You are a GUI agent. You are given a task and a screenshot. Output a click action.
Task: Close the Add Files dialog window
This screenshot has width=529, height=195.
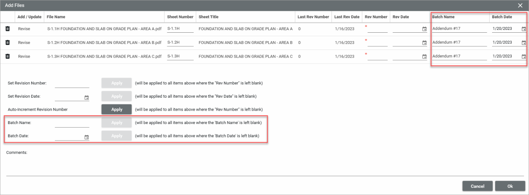(520, 5)
